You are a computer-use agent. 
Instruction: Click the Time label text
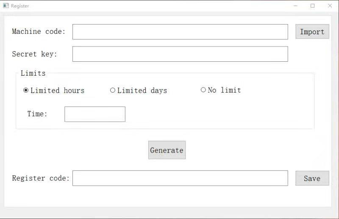[37, 114]
